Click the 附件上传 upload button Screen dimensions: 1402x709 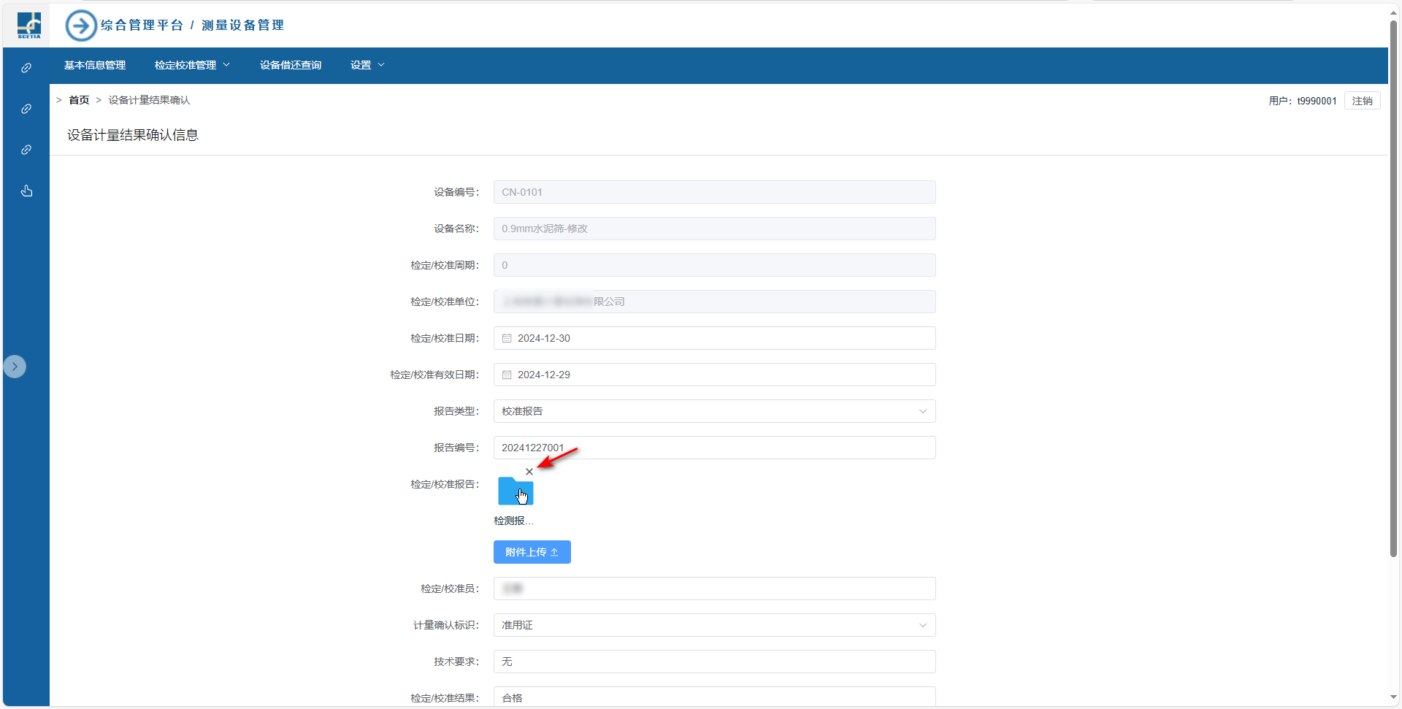click(x=532, y=553)
